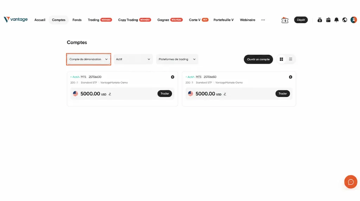The width and height of the screenshot is (360, 201).
Task: Open the language globe icon
Action: pyautogui.click(x=345, y=20)
